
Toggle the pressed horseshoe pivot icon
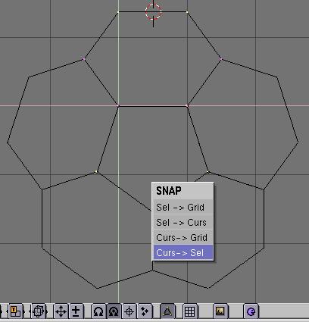tap(114, 311)
